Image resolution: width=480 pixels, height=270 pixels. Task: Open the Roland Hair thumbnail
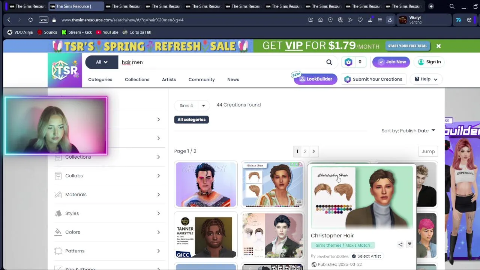pyautogui.click(x=273, y=184)
